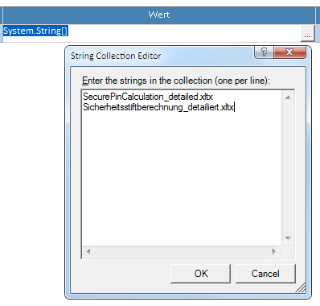Viewport: 320px width, 306px height.
Task: Click the 'Enter the strings in the collection' label
Action: (176, 81)
